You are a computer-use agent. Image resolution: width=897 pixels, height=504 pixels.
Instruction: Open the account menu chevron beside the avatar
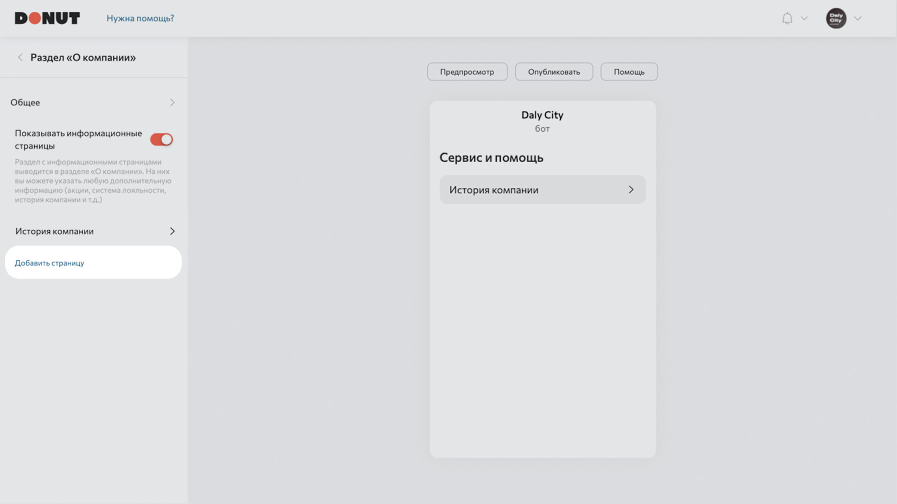tap(857, 19)
